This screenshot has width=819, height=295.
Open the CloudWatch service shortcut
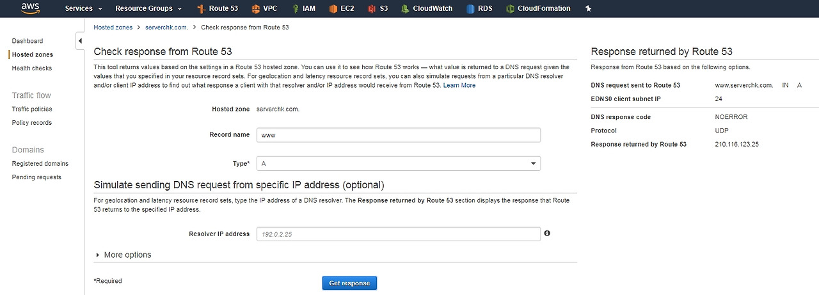(427, 8)
